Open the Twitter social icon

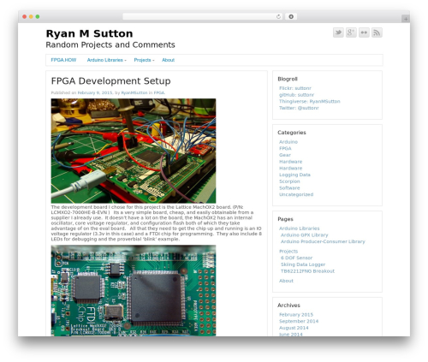338,33
